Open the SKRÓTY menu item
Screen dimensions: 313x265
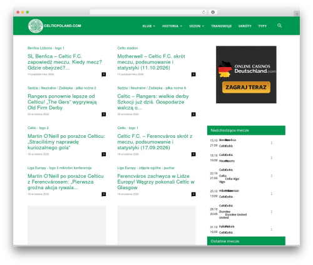[x=245, y=26]
